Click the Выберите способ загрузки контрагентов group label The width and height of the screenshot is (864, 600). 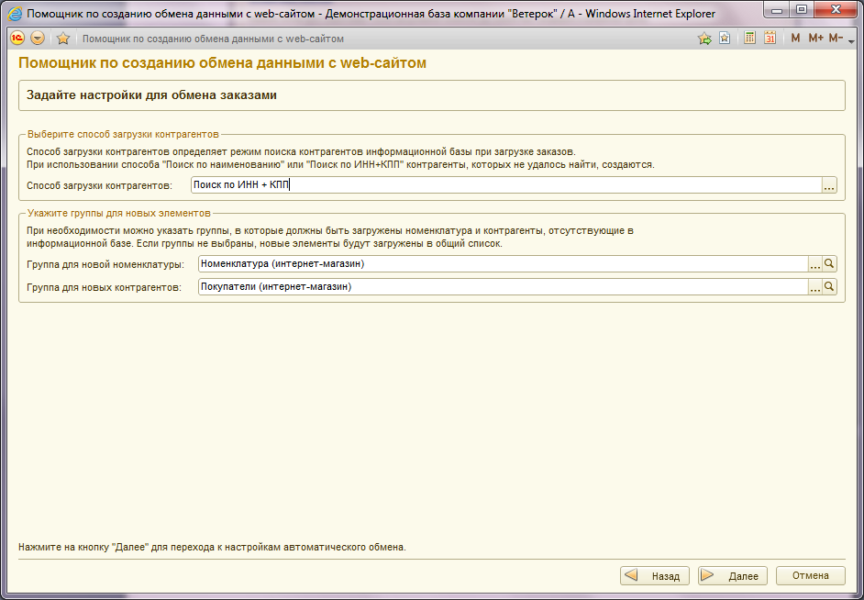pyautogui.click(x=124, y=134)
